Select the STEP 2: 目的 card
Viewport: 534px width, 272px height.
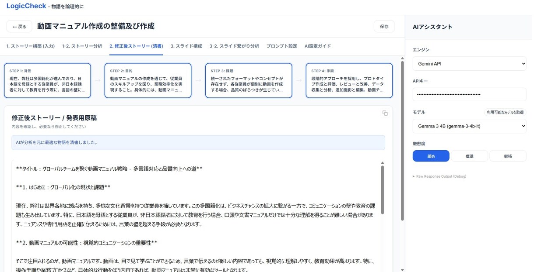click(x=148, y=81)
